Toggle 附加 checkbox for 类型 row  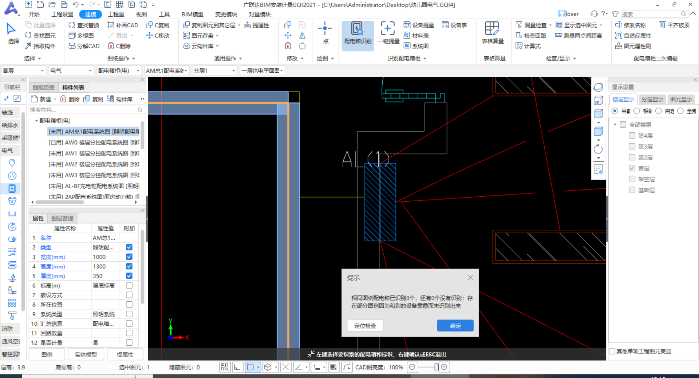129,247
